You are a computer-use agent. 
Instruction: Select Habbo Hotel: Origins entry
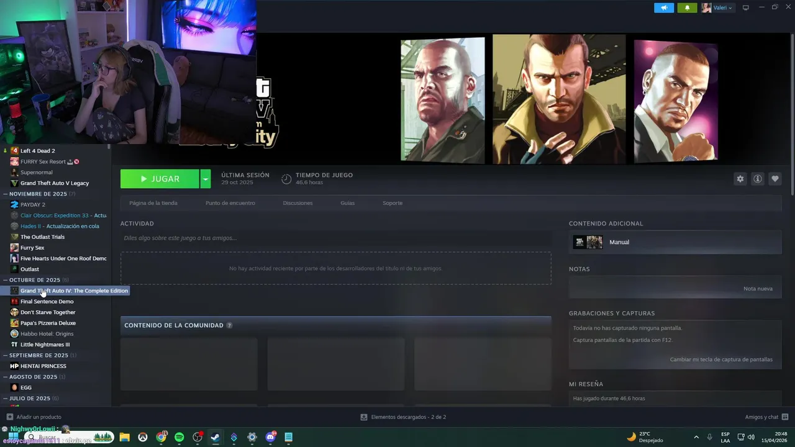pos(47,334)
